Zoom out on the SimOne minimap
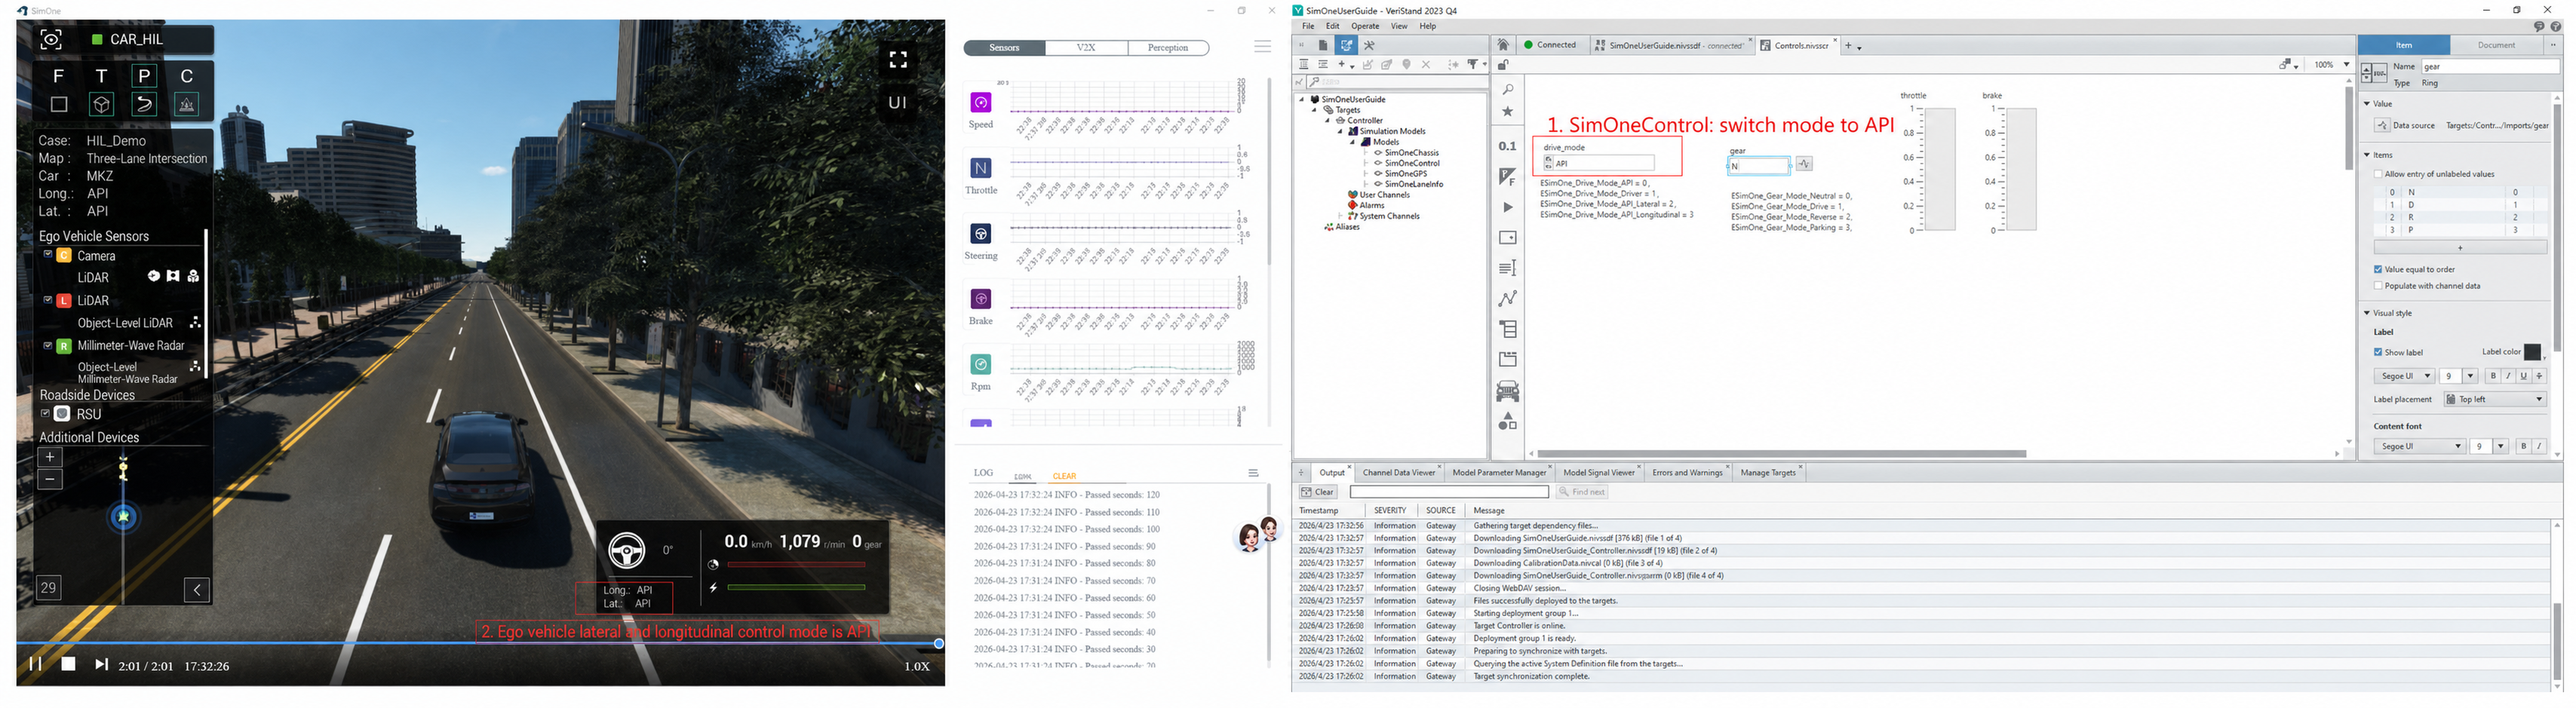 pos(50,480)
